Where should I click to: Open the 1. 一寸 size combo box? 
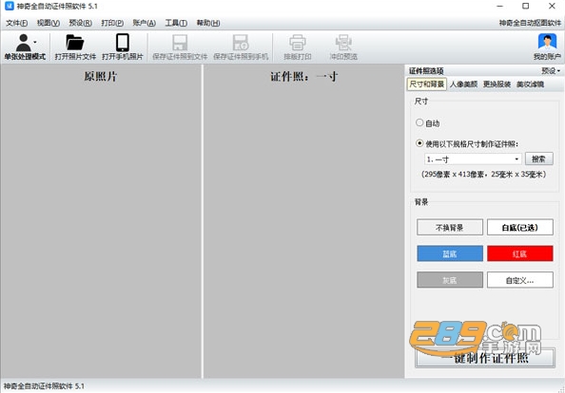click(x=473, y=159)
